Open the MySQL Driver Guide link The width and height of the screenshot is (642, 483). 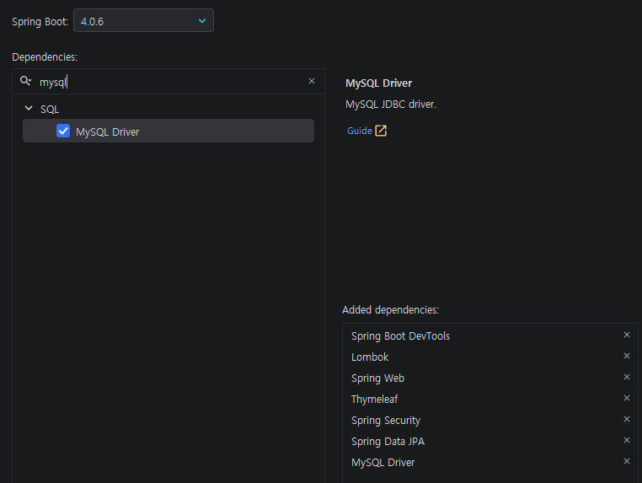360,131
